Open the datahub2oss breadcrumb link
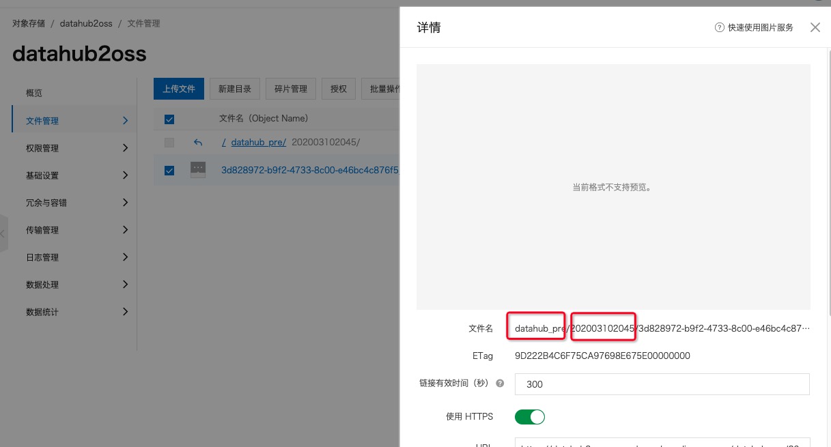Viewport: 831px width, 447px height. [86, 23]
